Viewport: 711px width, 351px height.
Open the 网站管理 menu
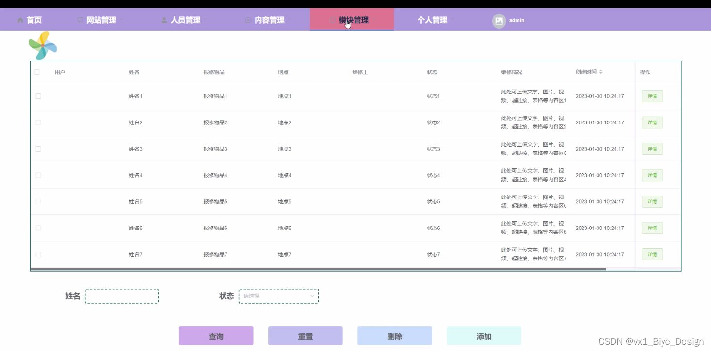pyautogui.click(x=101, y=20)
